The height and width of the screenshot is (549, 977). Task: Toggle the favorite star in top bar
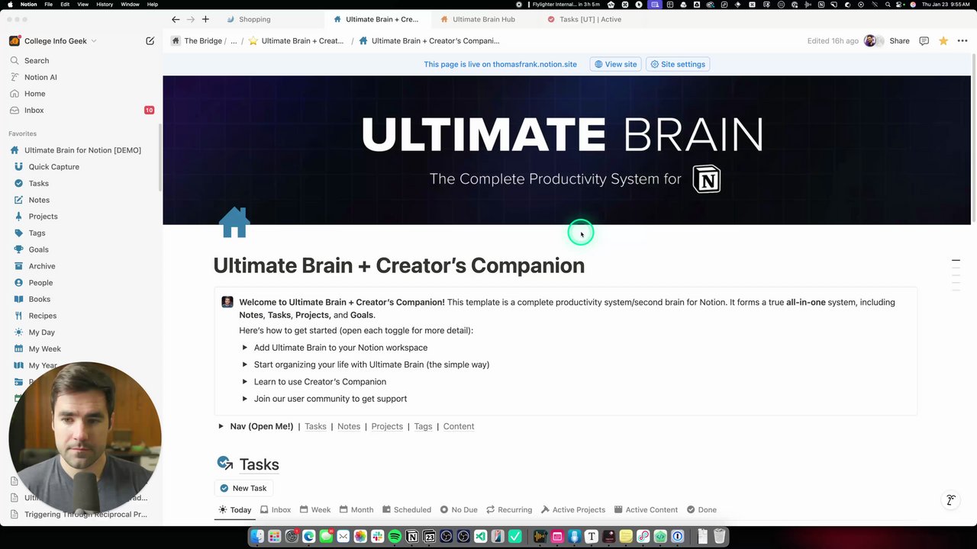pyautogui.click(x=943, y=41)
